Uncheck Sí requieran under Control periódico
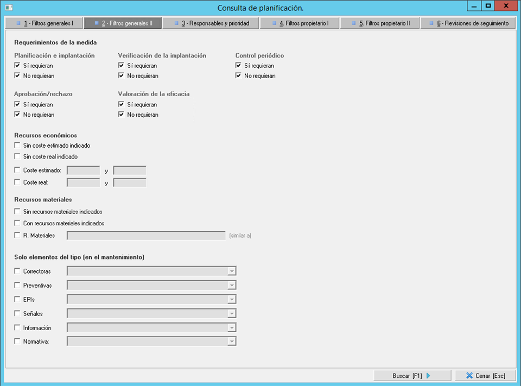The image size is (521, 386). point(238,66)
